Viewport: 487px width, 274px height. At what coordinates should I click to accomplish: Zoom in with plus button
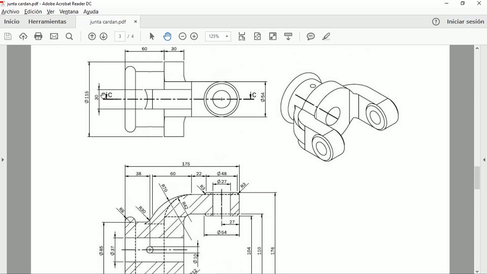[x=194, y=37]
